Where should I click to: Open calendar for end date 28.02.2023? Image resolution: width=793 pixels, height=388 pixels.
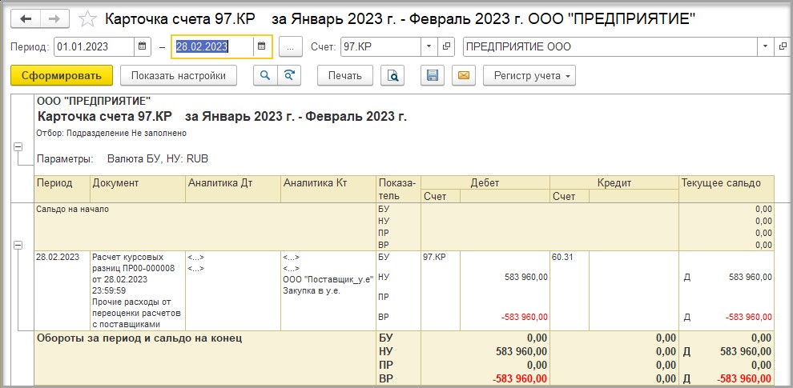[261, 46]
